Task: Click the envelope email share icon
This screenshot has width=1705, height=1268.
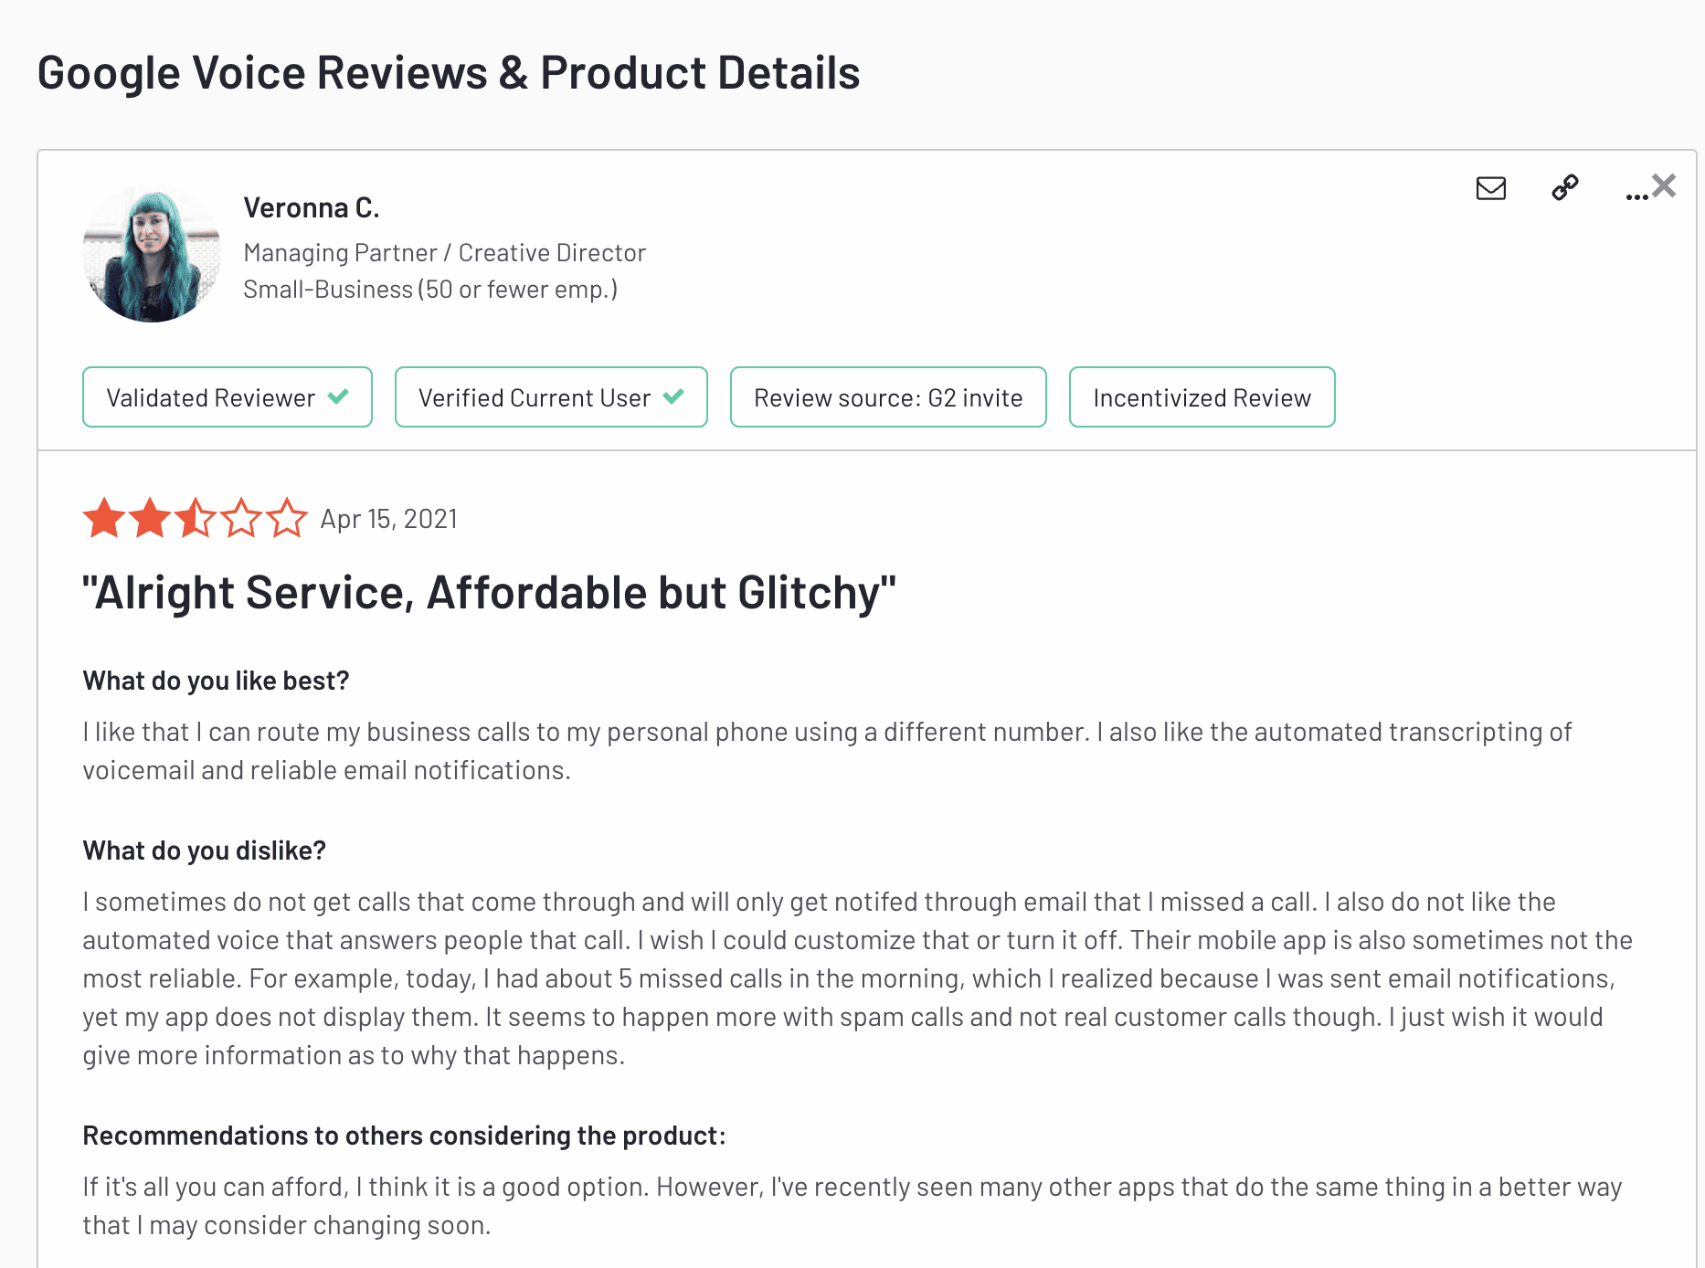Action: (x=1491, y=188)
